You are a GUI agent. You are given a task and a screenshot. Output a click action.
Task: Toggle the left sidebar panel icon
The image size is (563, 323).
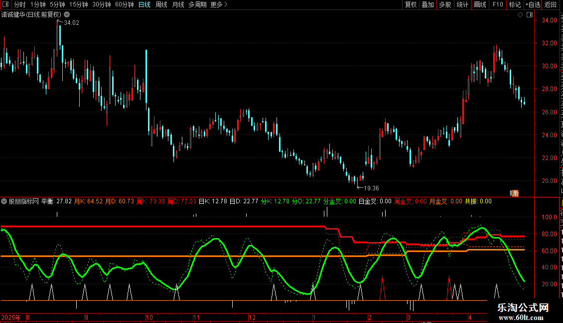click(5, 4)
